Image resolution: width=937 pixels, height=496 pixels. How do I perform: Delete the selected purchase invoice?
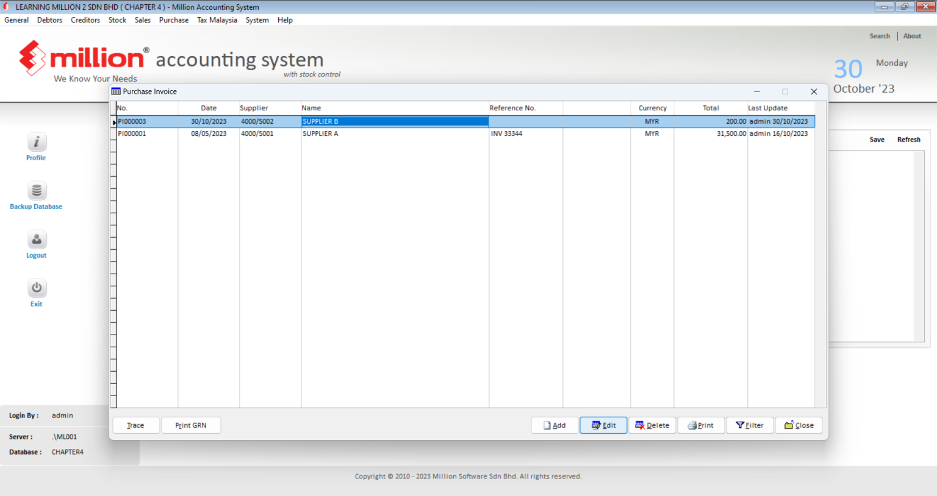652,425
